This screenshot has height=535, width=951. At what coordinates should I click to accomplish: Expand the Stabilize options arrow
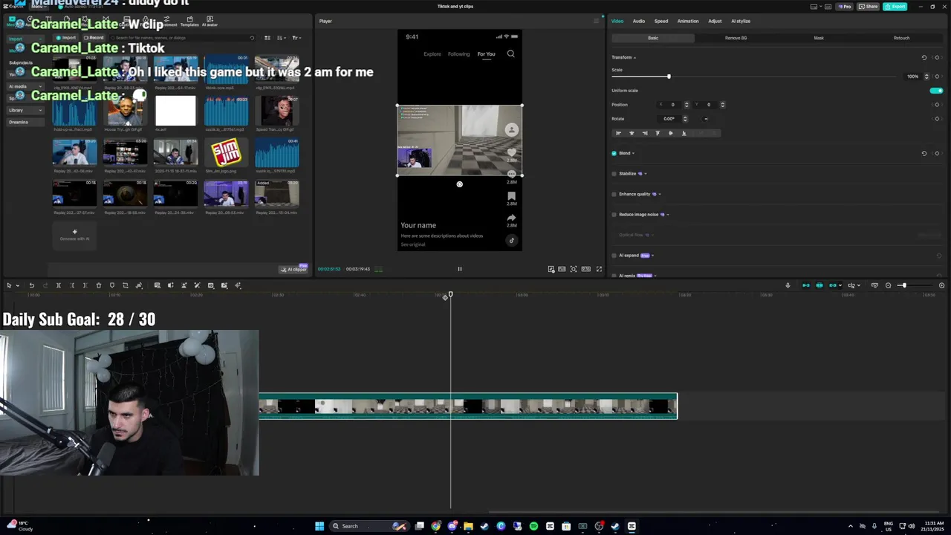pyautogui.click(x=646, y=174)
